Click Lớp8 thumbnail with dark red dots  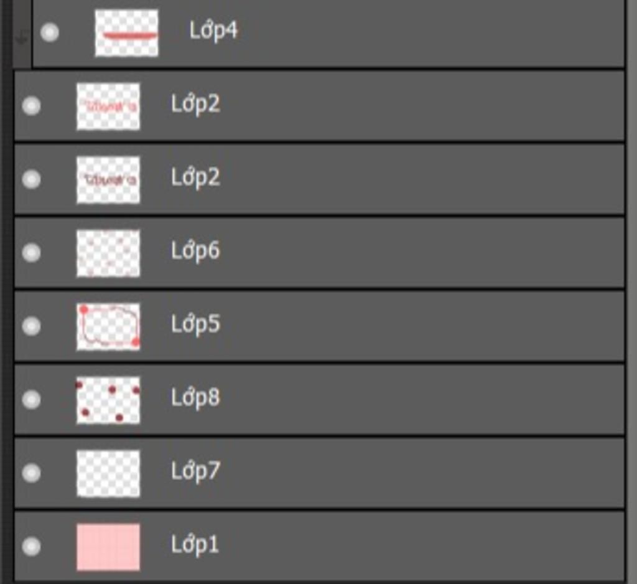pyautogui.click(x=108, y=400)
